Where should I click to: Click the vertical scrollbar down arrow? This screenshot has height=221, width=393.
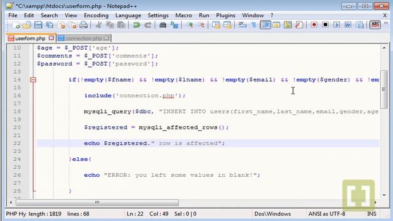384,195
